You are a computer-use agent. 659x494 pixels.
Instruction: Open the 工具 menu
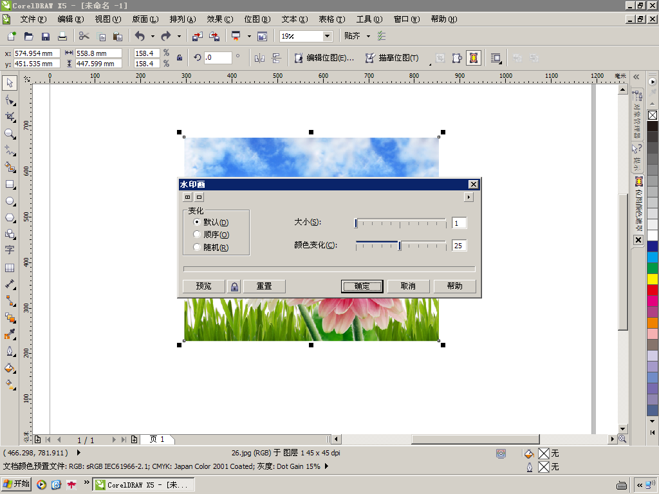pyautogui.click(x=369, y=19)
